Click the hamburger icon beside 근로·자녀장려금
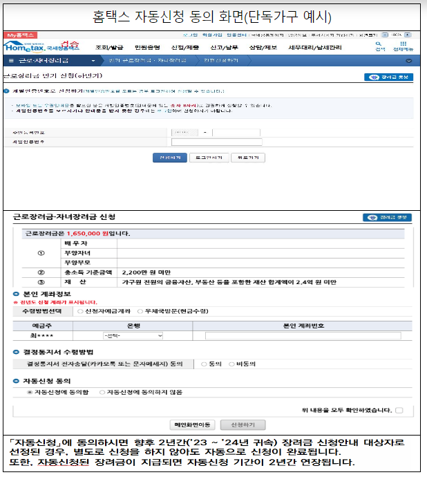Image resolution: width=427 pixels, height=477 pixels. [11, 61]
